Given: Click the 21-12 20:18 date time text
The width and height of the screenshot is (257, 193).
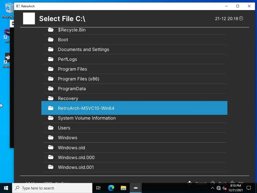Looking at the screenshot, I should click(226, 19).
